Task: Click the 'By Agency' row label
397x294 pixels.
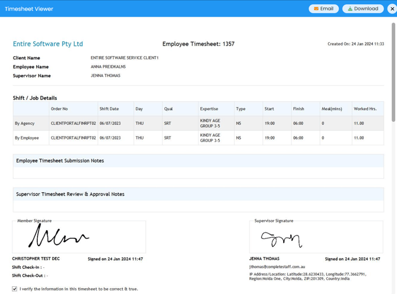Action: 24,124
